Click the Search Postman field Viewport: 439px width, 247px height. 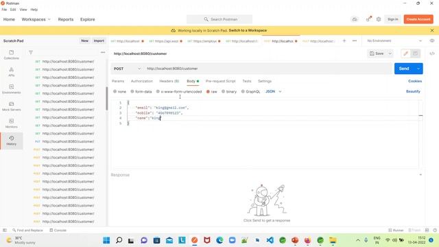click(x=219, y=19)
